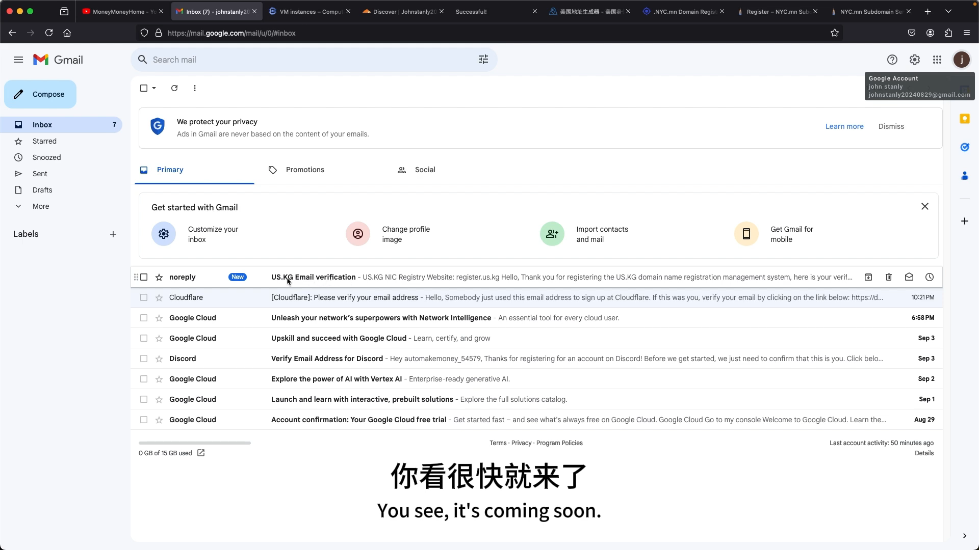Image resolution: width=979 pixels, height=550 pixels.
Task: Open the browser tab list dropdown
Action: pos(948,11)
